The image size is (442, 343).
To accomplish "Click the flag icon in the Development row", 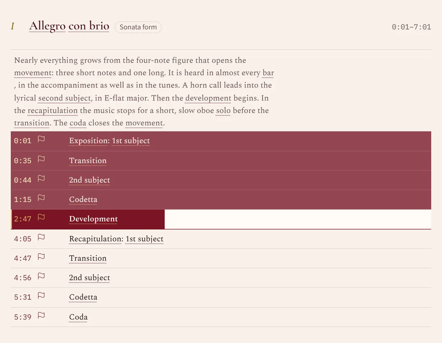I will tap(41, 217).
